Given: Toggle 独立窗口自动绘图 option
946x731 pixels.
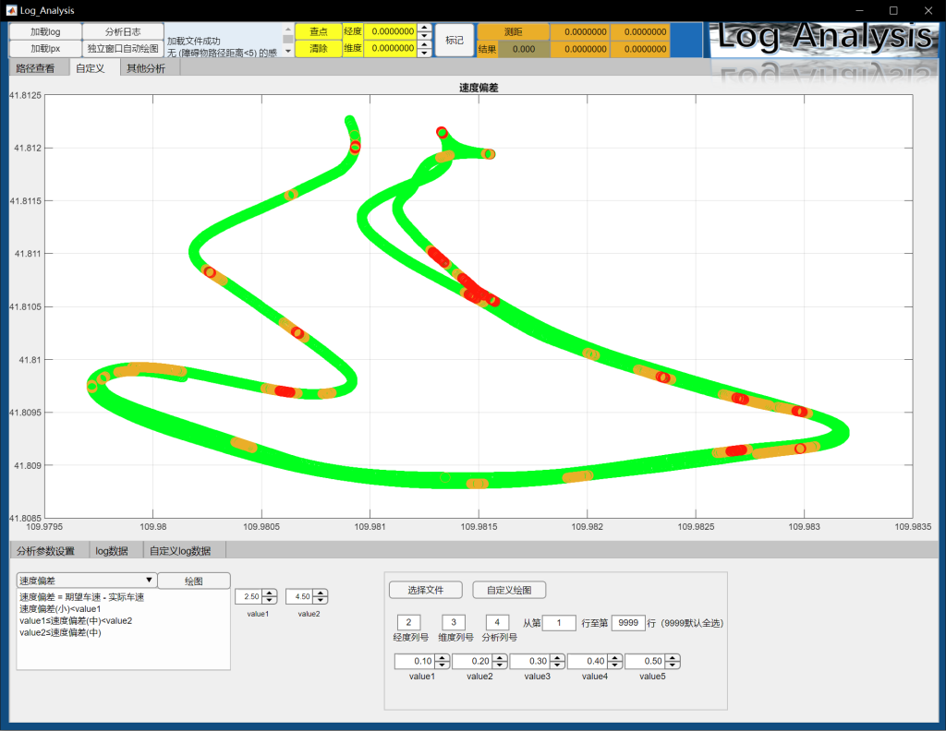Looking at the screenshot, I should click(x=123, y=48).
